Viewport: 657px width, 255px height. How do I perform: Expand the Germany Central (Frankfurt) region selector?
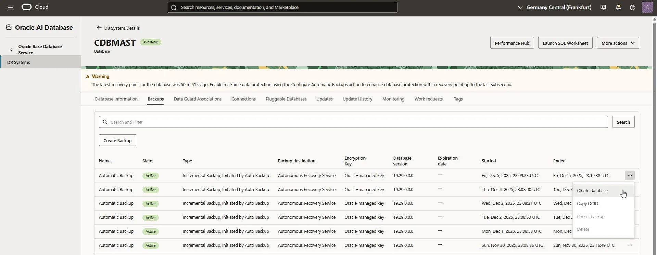(555, 7)
